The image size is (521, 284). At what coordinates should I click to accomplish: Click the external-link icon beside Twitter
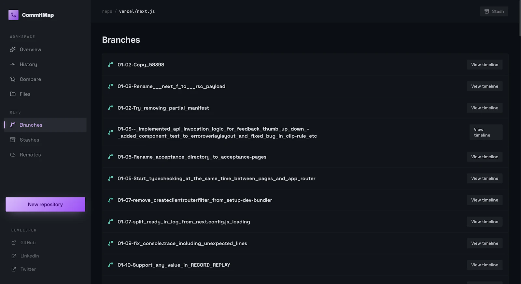(x=14, y=269)
